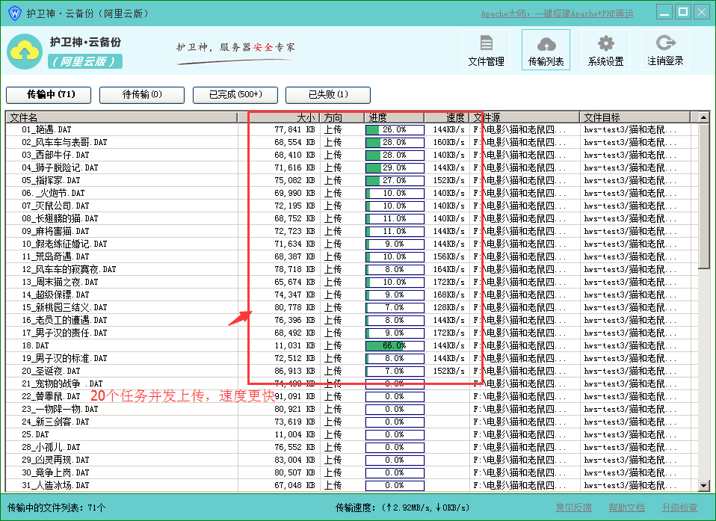Click the 意见反馈 feedback link
This screenshot has width=716, height=521.
[573, 507]
